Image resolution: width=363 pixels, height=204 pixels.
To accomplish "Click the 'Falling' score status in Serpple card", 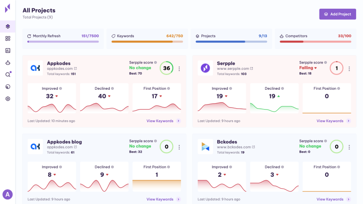I will tap(308, 68).
